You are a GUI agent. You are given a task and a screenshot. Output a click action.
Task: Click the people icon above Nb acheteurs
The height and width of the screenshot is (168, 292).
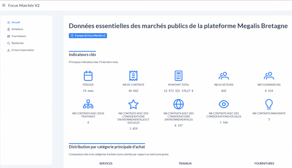(x=224, y=76)
